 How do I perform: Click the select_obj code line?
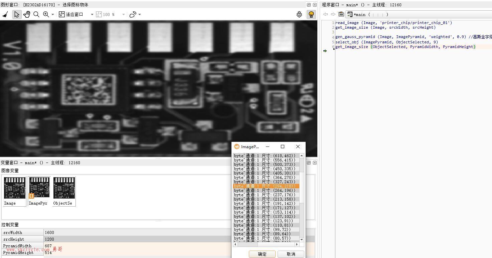point(386,42)
